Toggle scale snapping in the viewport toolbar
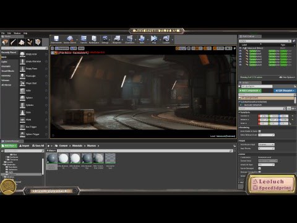This screenshot has width=297, height=223. [x=215, y=48]
